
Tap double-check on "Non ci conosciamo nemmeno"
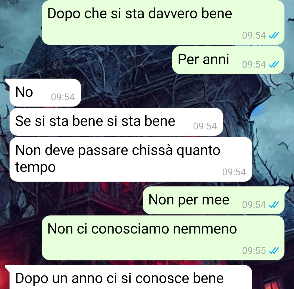pyautogui.click(x=274, y=250)
